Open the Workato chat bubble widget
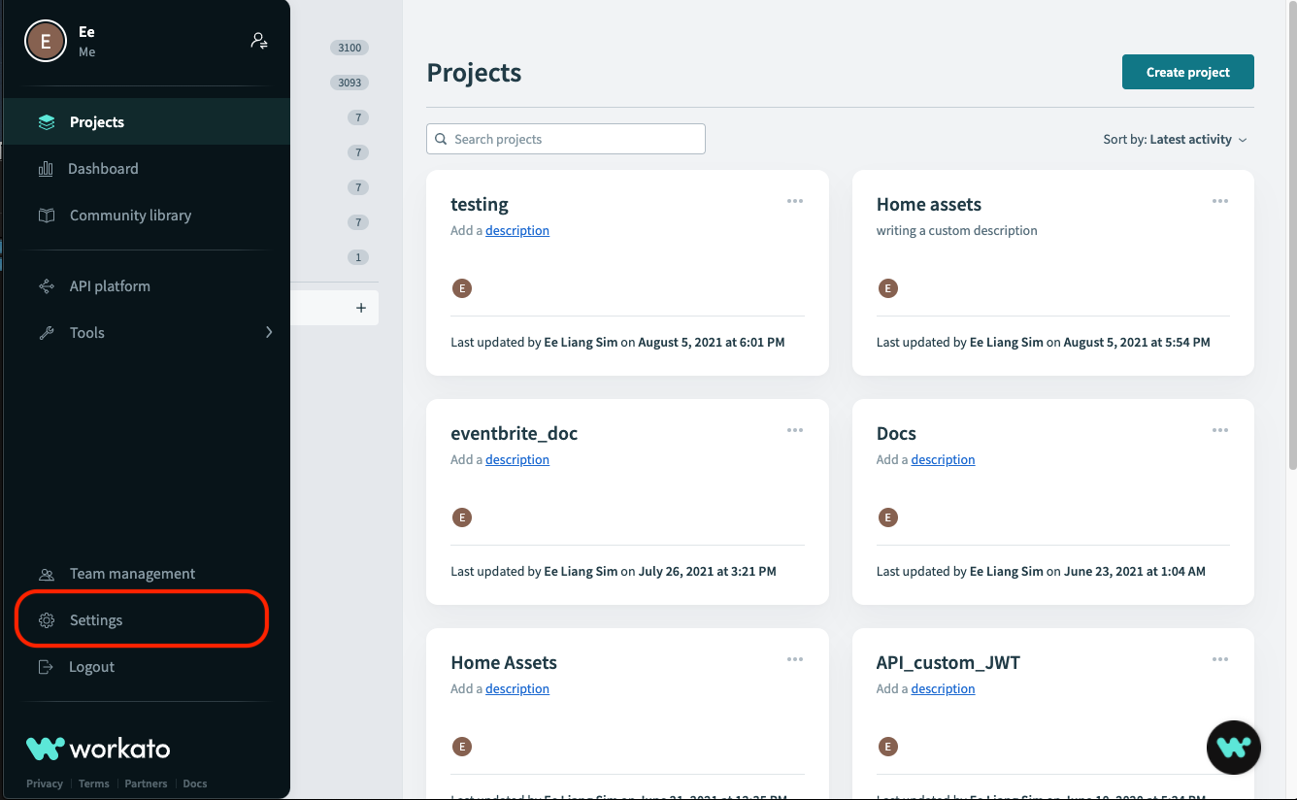 click(x=1233, y=748)
